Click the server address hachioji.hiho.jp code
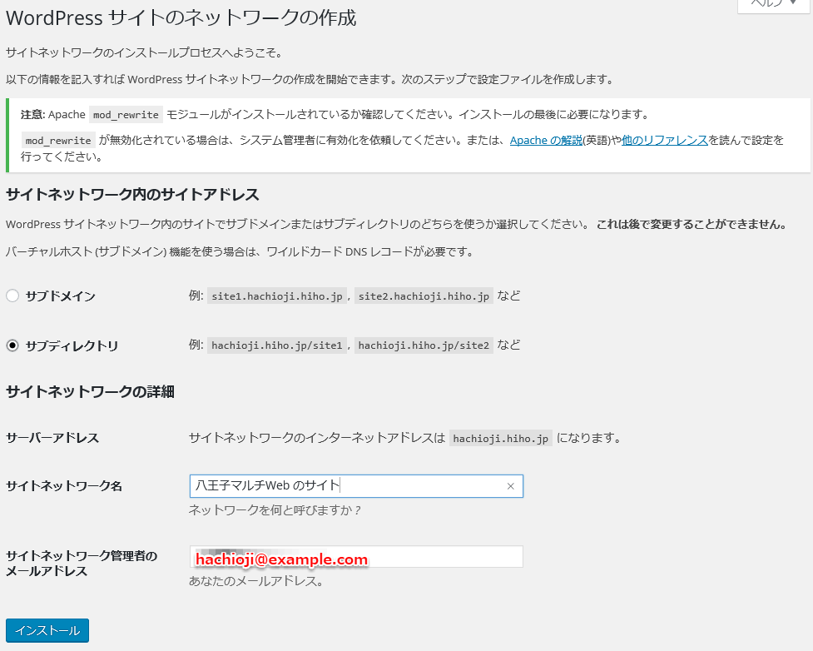This screenshot has width=813, height=651. click(x=500, y=439)
